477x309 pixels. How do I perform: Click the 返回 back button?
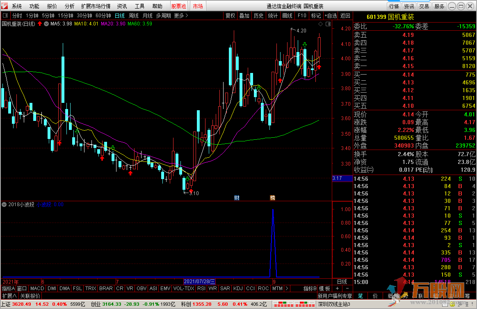click(345, 16)
